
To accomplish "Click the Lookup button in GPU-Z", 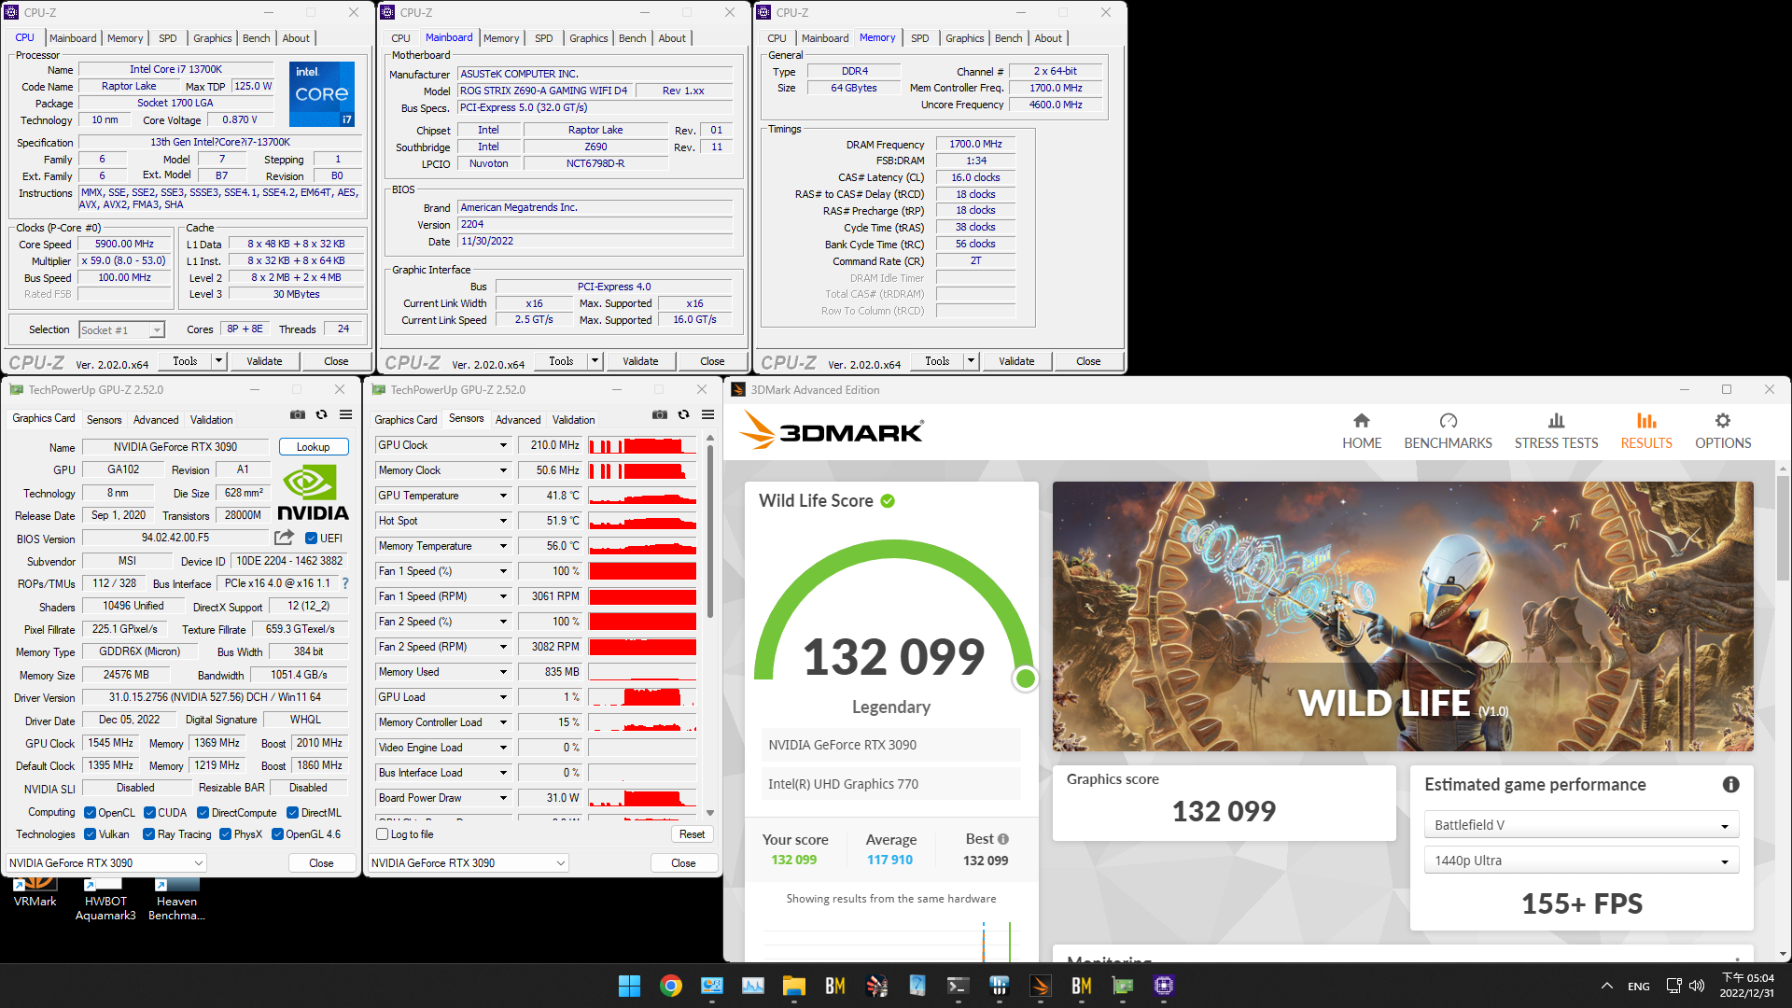I will (313, 447).
